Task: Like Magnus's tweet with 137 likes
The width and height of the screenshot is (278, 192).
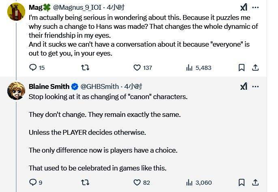Action: [137, 67]
